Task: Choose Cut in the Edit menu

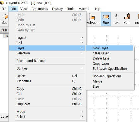Action: coord(47,94)
